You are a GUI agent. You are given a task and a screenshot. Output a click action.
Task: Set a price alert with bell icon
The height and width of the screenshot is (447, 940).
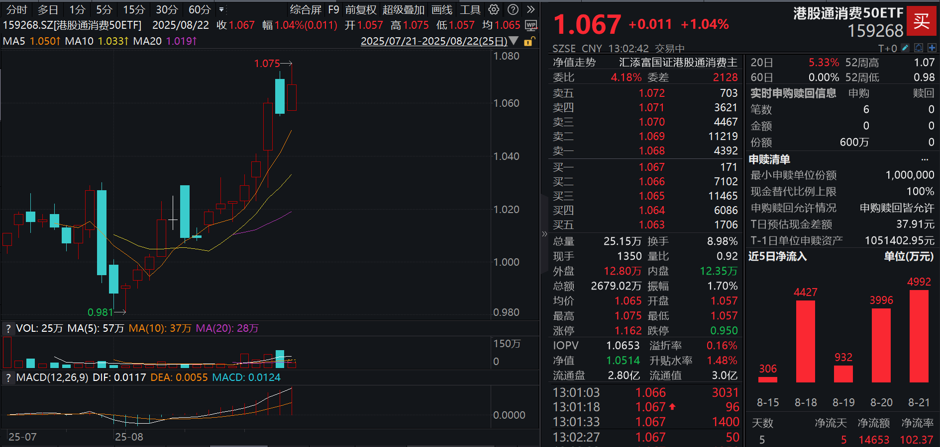[x=919, y=48]
